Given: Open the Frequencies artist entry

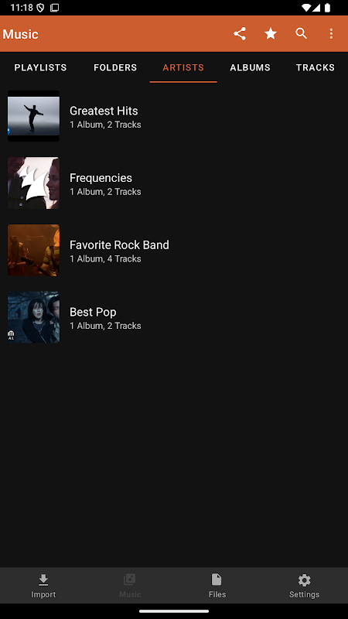Looking at the screenshot, I should 174,183.
